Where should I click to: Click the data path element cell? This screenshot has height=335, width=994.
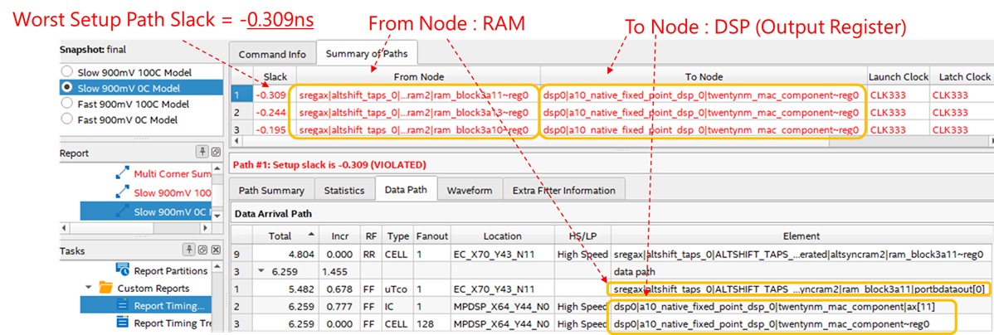point(801,272)
